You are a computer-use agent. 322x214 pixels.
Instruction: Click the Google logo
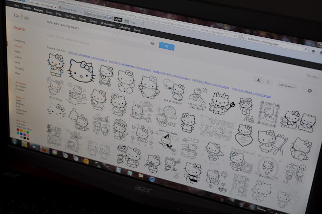coord(22,17)
